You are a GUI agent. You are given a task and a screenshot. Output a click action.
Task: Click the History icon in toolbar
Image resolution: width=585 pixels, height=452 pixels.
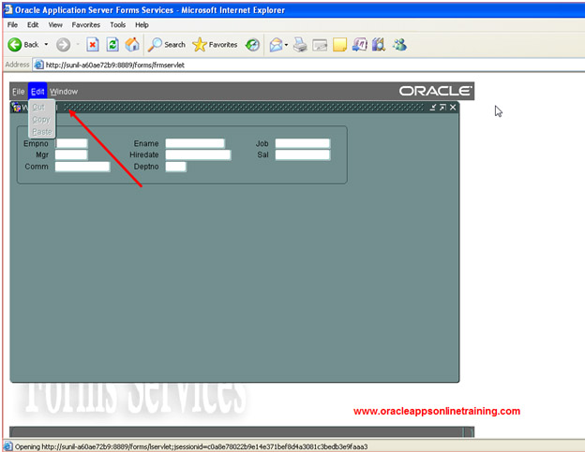[x=252, y=44]
